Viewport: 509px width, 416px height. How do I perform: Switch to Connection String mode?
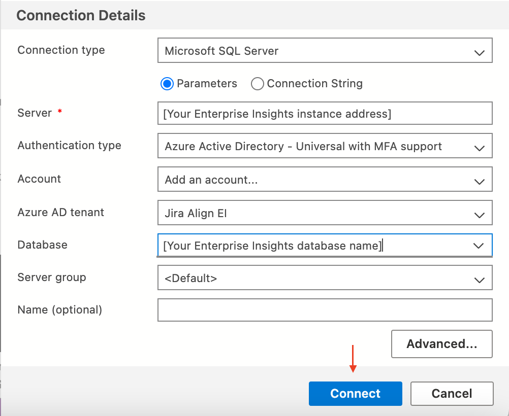258,84
